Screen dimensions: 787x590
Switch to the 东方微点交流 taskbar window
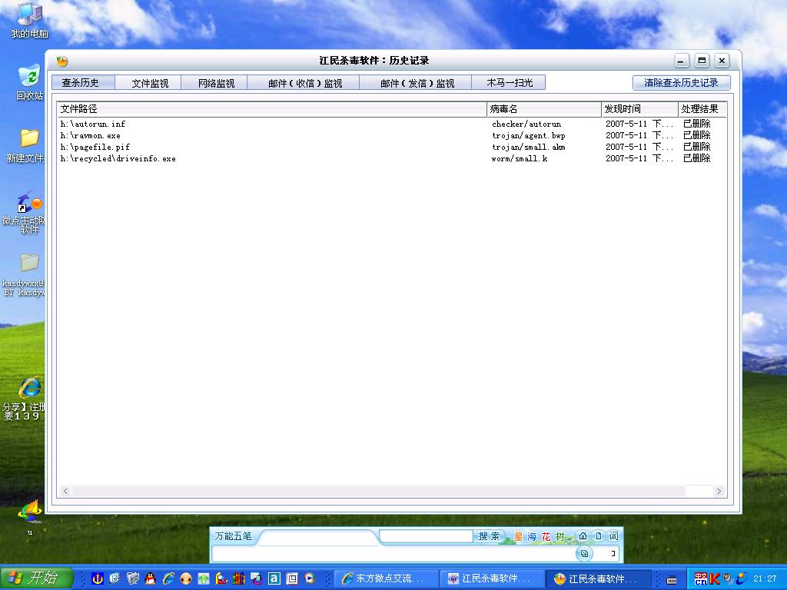tap(387, 578)
